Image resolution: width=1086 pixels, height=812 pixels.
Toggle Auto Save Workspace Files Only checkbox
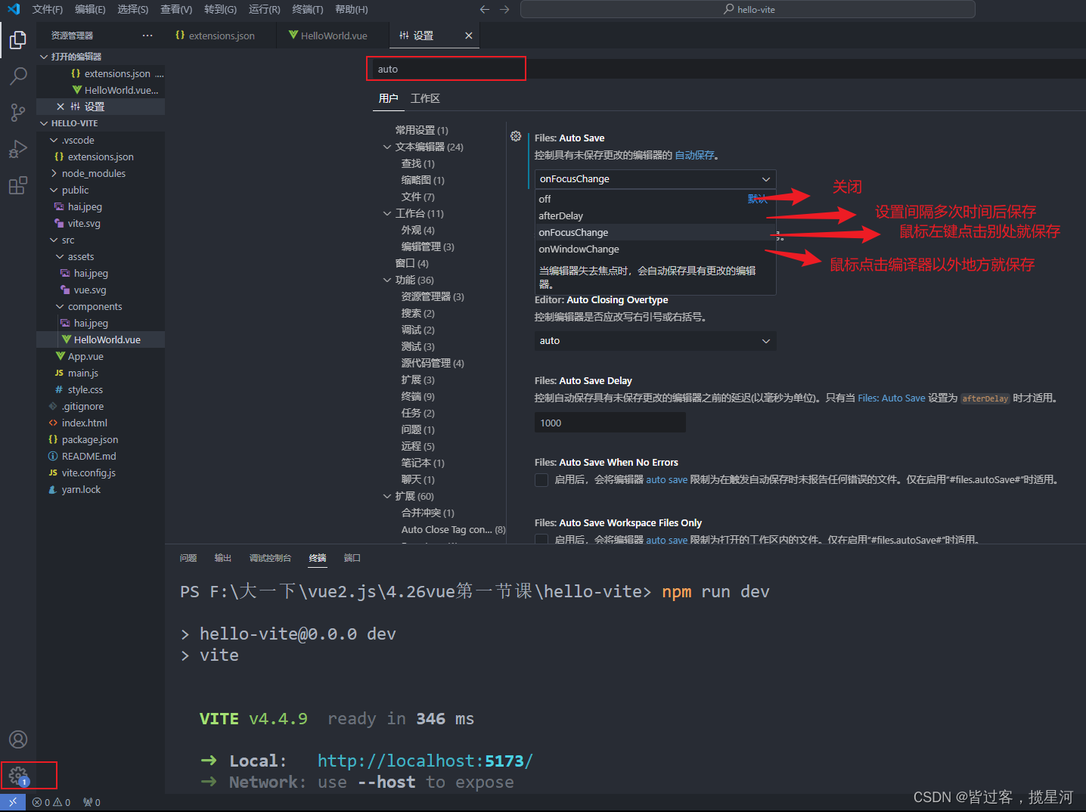[x=541, y=539]
